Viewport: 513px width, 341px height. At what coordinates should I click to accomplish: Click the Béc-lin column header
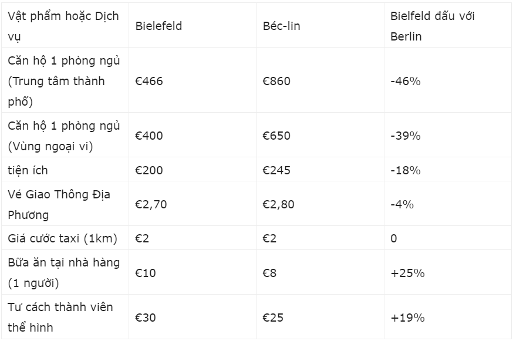point(320,25)
